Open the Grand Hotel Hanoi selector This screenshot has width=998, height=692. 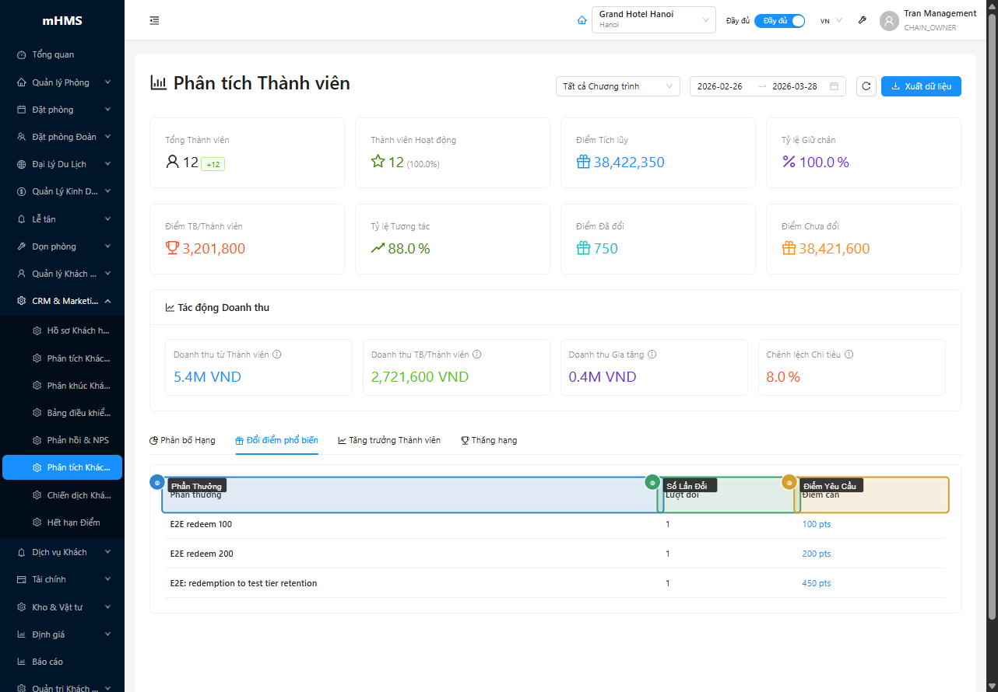pos(653,20)
